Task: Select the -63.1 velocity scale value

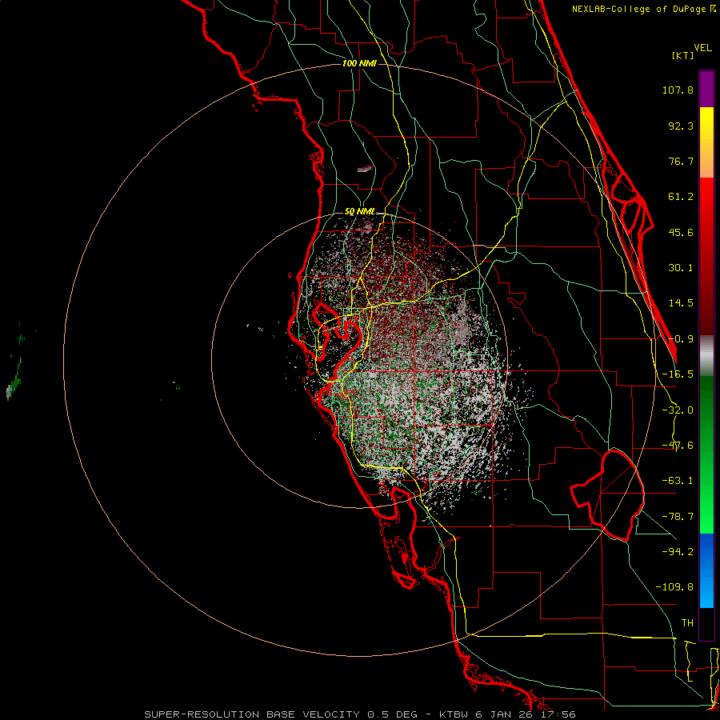Action: pos(678,481)
